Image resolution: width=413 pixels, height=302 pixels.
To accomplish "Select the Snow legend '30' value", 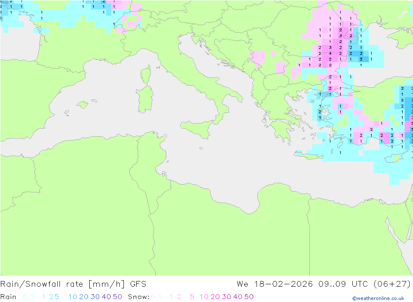I will [226, 297].
